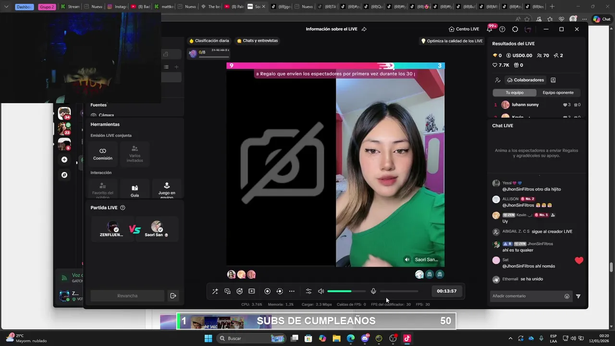This screenshot has height=346, width=615.
Task: Open the three-dot more options menu
Action: (292, 291)
